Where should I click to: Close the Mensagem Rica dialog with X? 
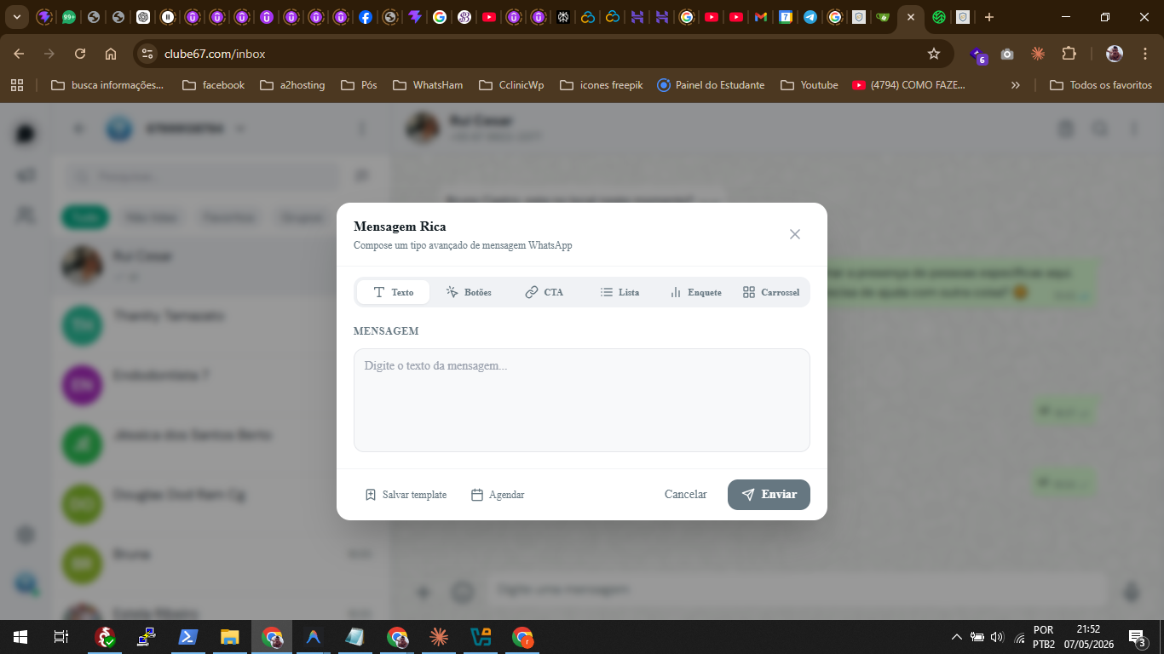click(x=795, y=234)
